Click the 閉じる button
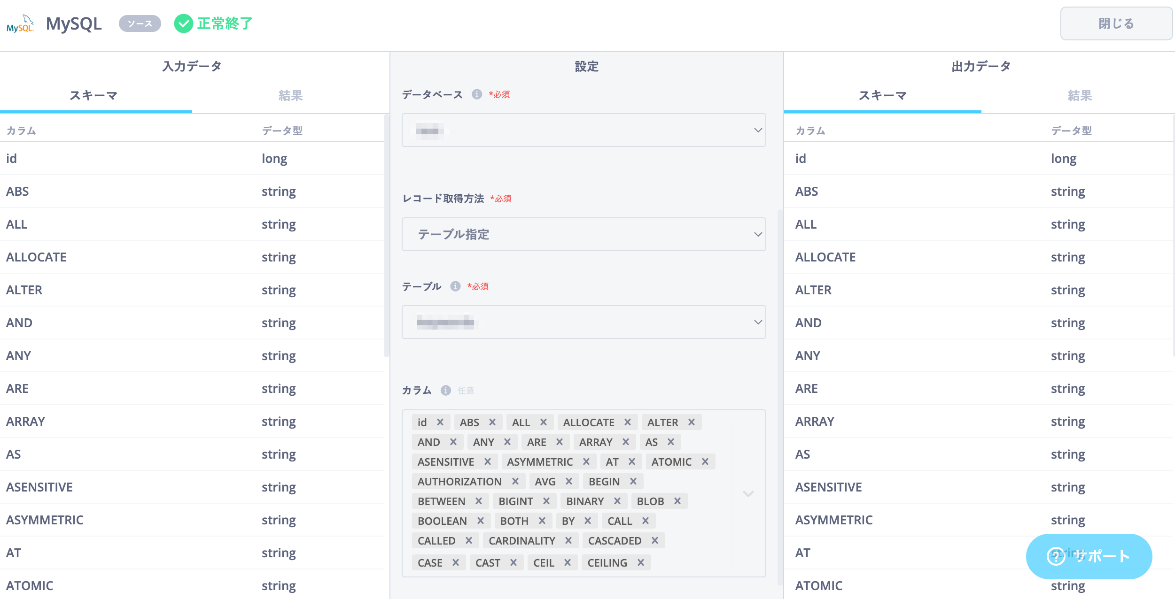The height and width of the screenshot is (599, 1175). click(1116, 23)
